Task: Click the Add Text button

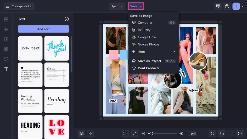Action: (43, 29)
